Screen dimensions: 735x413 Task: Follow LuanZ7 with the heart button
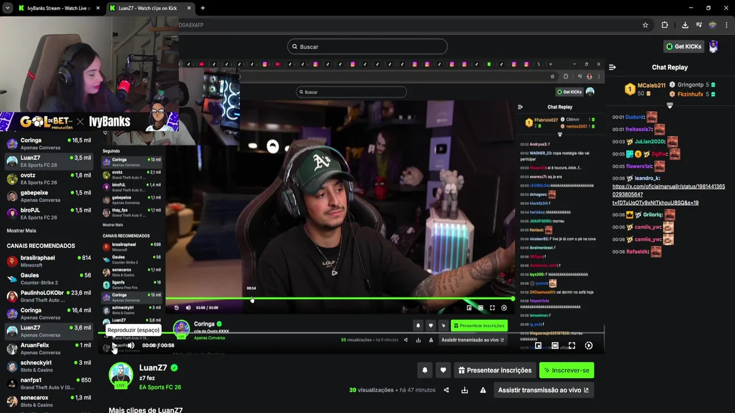[x=443, y=371]
